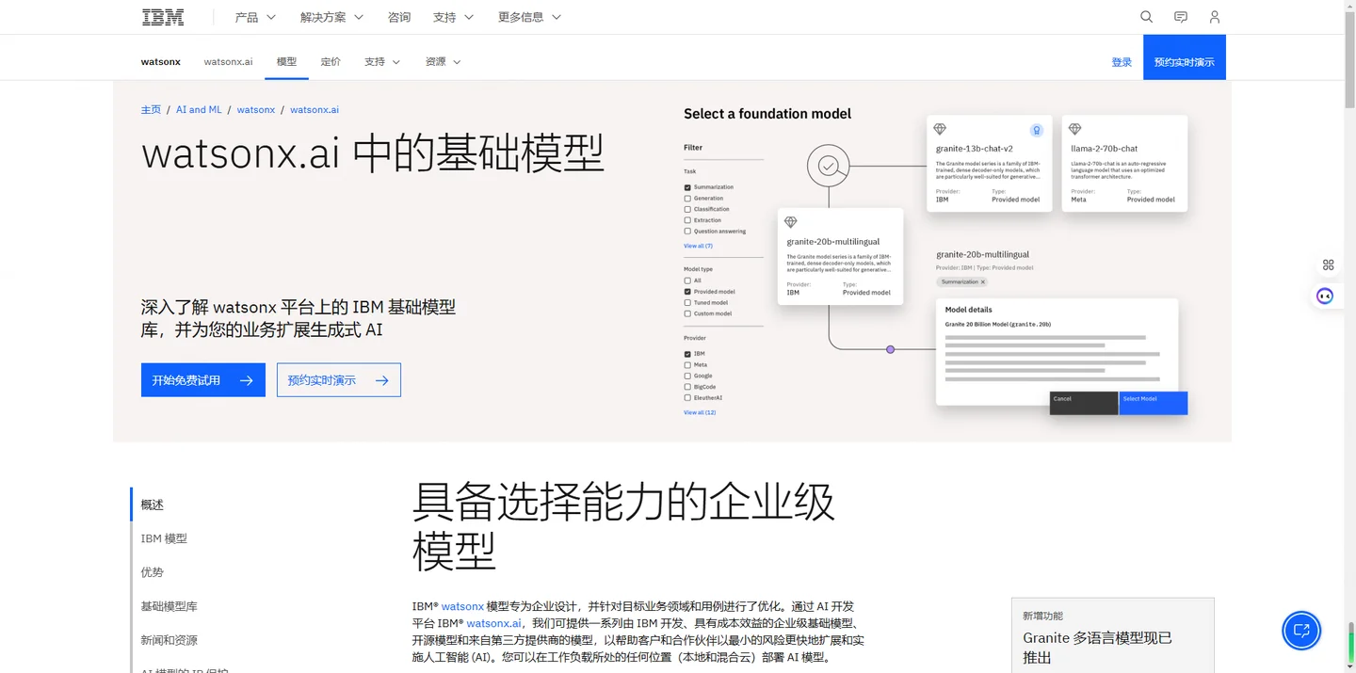The image size is (1356, 673).
Task: Click the 登录 link
Action: click(x=1122, y=62)
